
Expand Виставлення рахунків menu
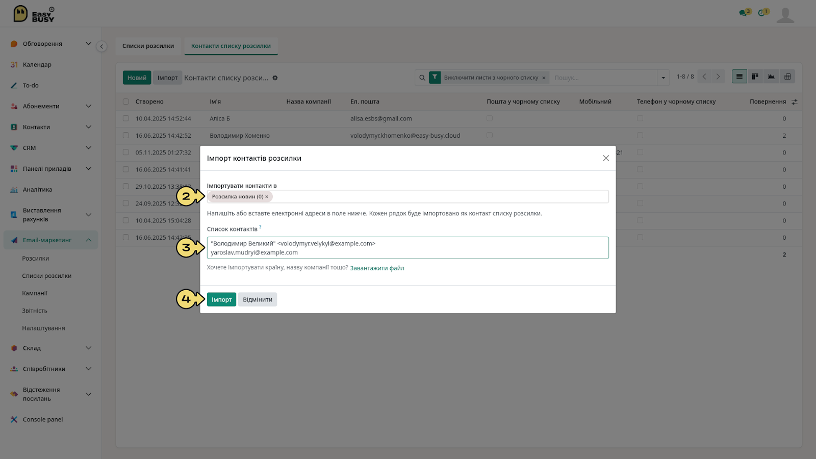pyautogui.click(x=88, y=215)
